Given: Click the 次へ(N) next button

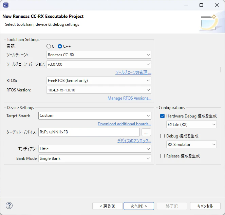Looking at the screenshot, I should (x=139, y=206).
